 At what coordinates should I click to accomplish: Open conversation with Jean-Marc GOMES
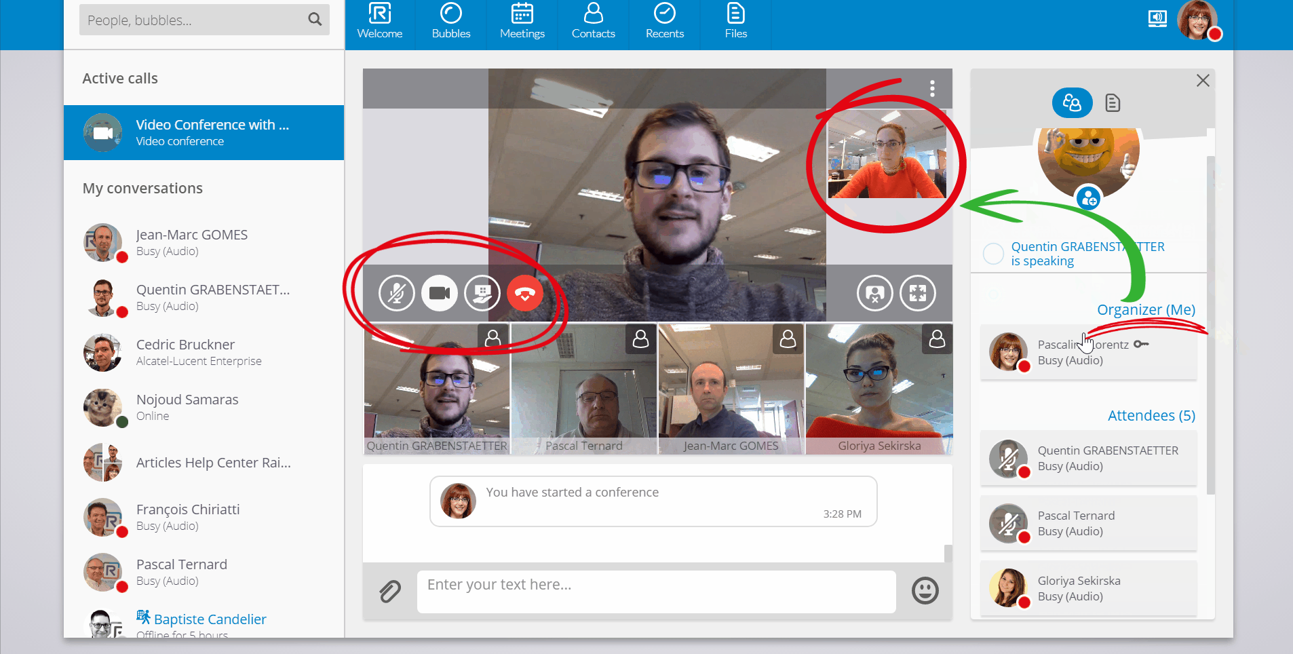pos(204,242)
